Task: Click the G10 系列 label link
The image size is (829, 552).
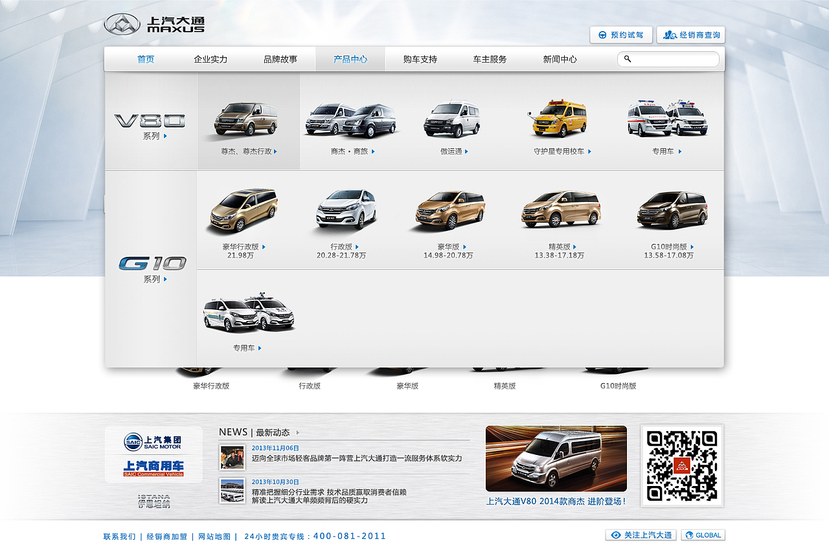Action: click(155, 280)
